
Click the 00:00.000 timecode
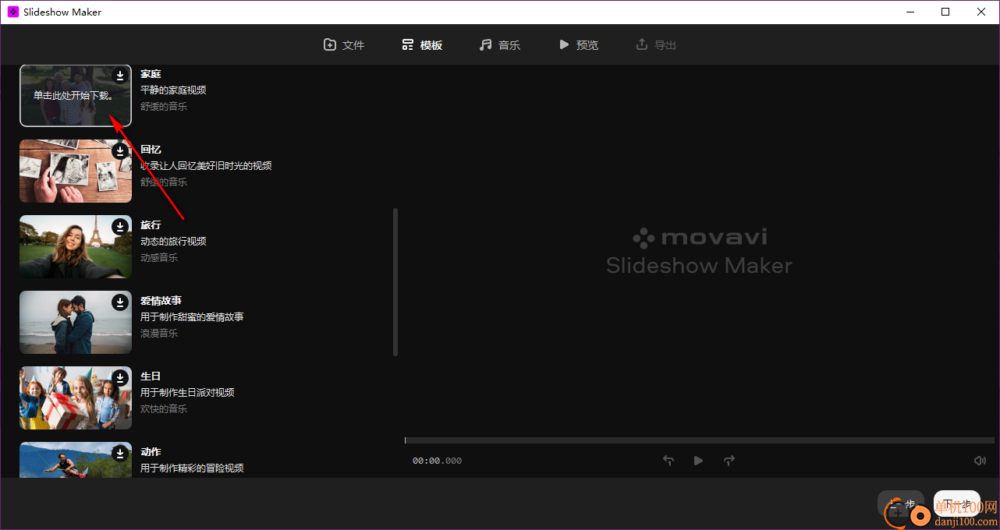click(x=437, y=461)
